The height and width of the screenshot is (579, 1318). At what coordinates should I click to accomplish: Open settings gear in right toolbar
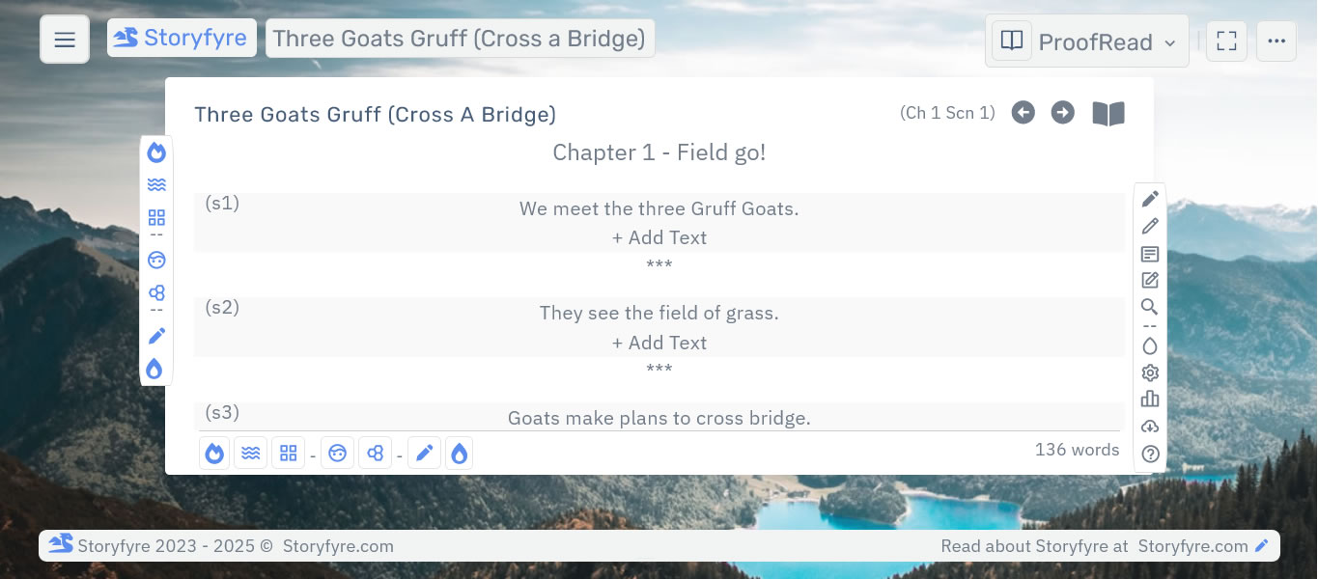[1149, 372]
